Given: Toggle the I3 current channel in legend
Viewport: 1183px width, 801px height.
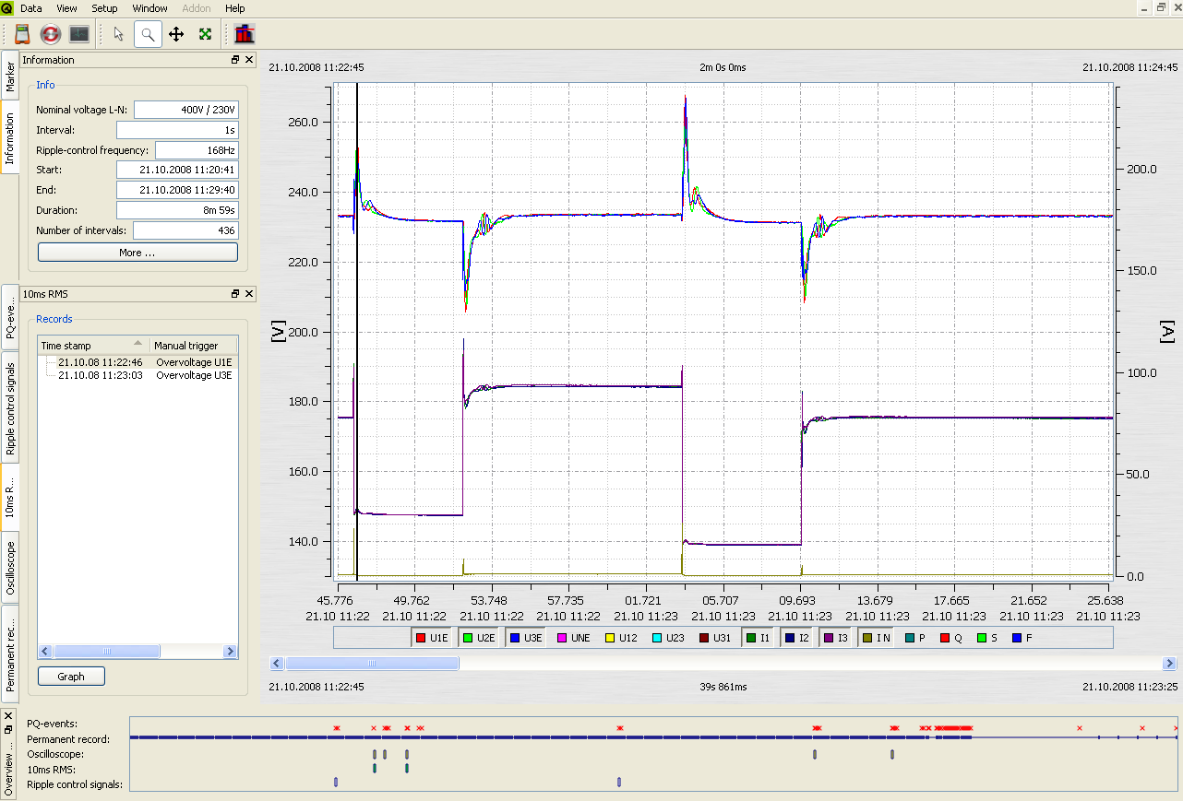Looking at the screenshot, I should (x=836, y=638).
